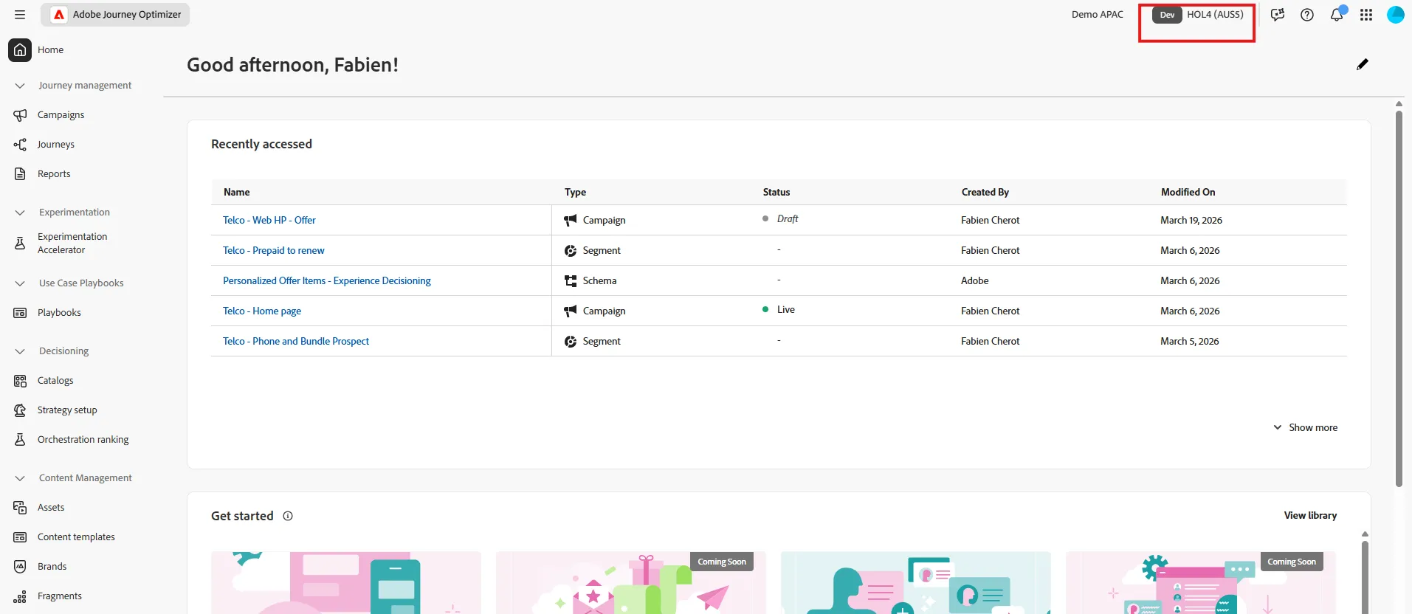Open the Help question mark icon
The width and height of the screenshot is (1412, 614).
coord(1307,15)
